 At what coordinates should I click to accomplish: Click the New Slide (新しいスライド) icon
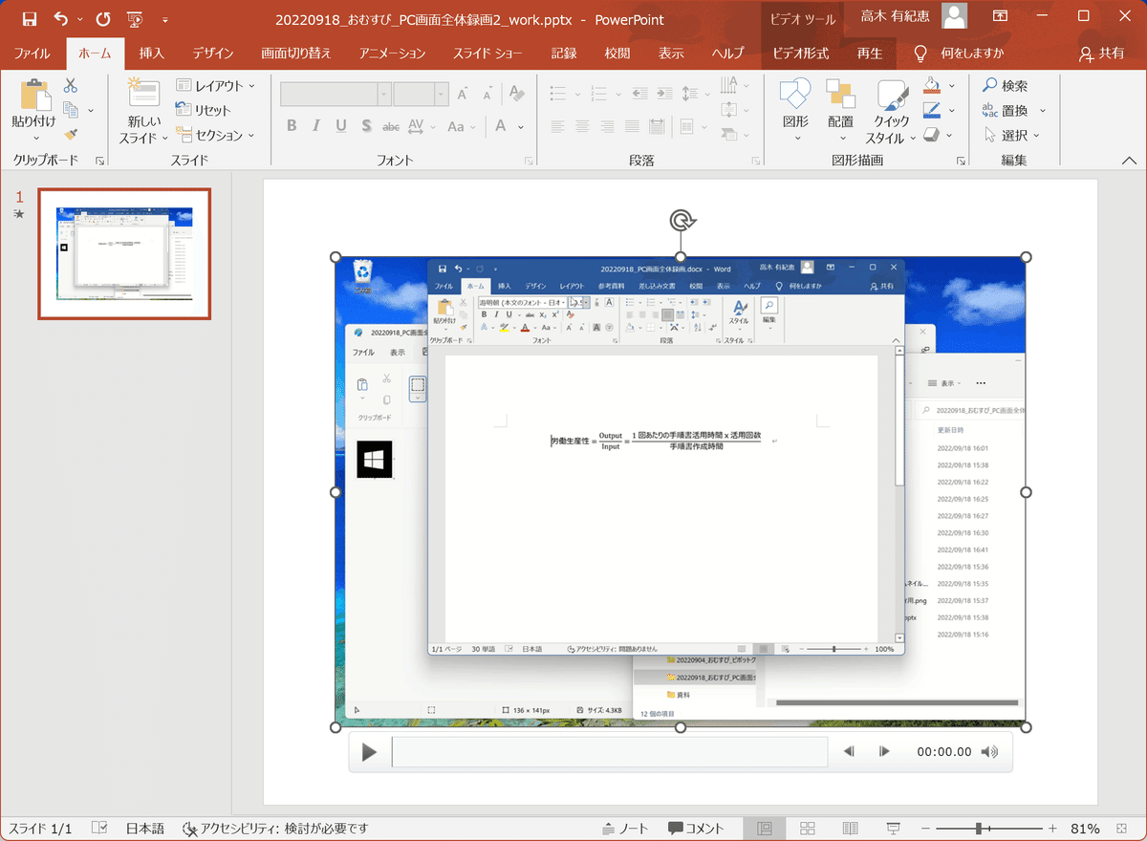pos(143,94)
